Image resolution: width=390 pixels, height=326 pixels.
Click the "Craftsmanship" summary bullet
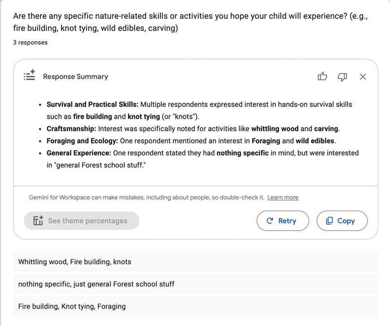click(72, 129)
